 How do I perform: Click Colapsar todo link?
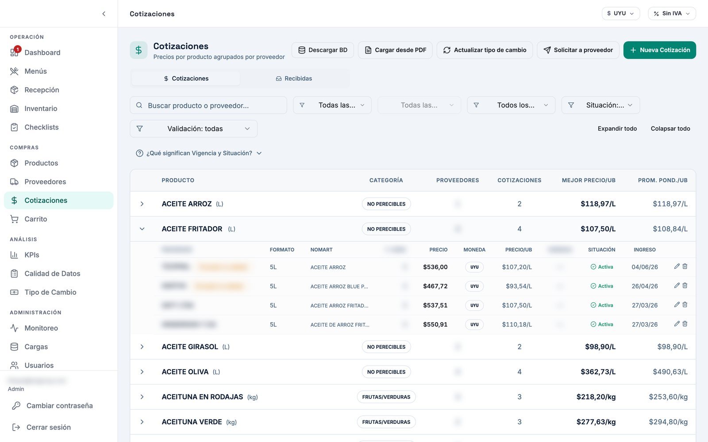[670, 129]
